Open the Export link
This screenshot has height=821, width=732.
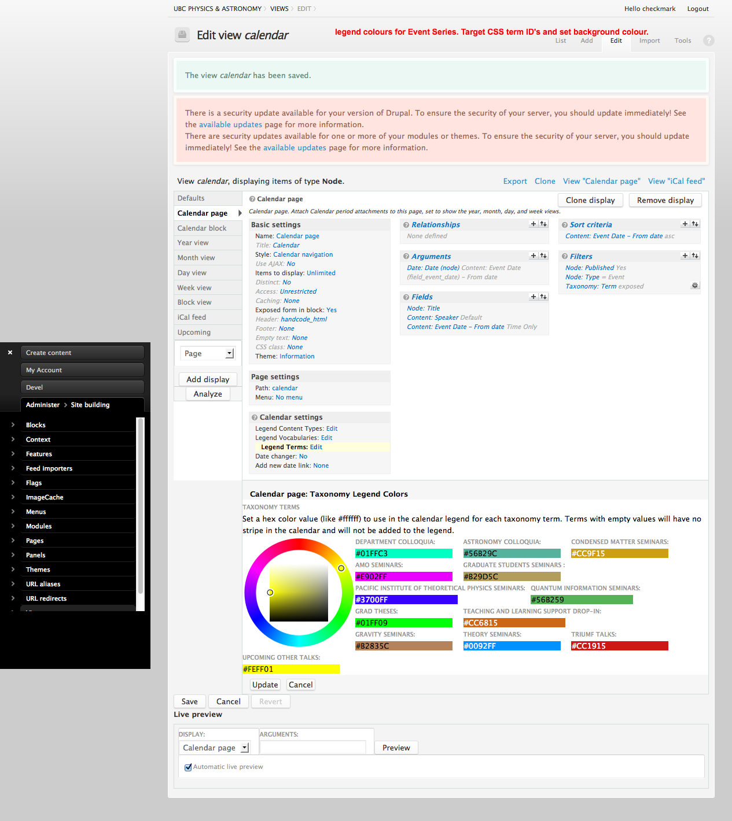pos(514,181)
